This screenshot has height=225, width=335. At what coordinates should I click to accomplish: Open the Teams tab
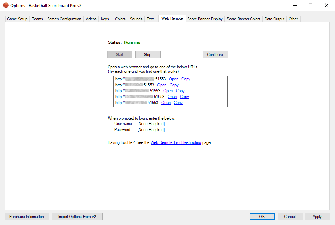(x=37, y=19)
